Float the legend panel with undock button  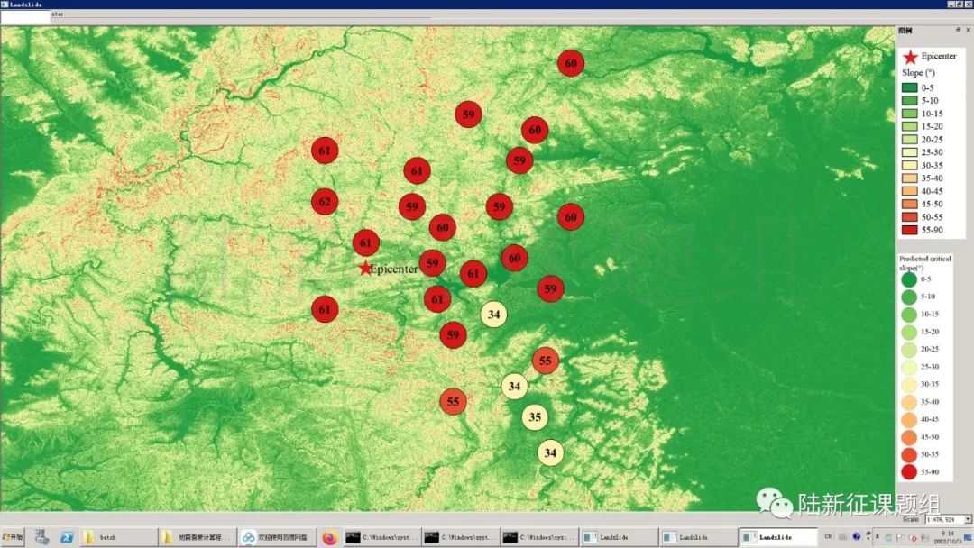click(958, 31)
